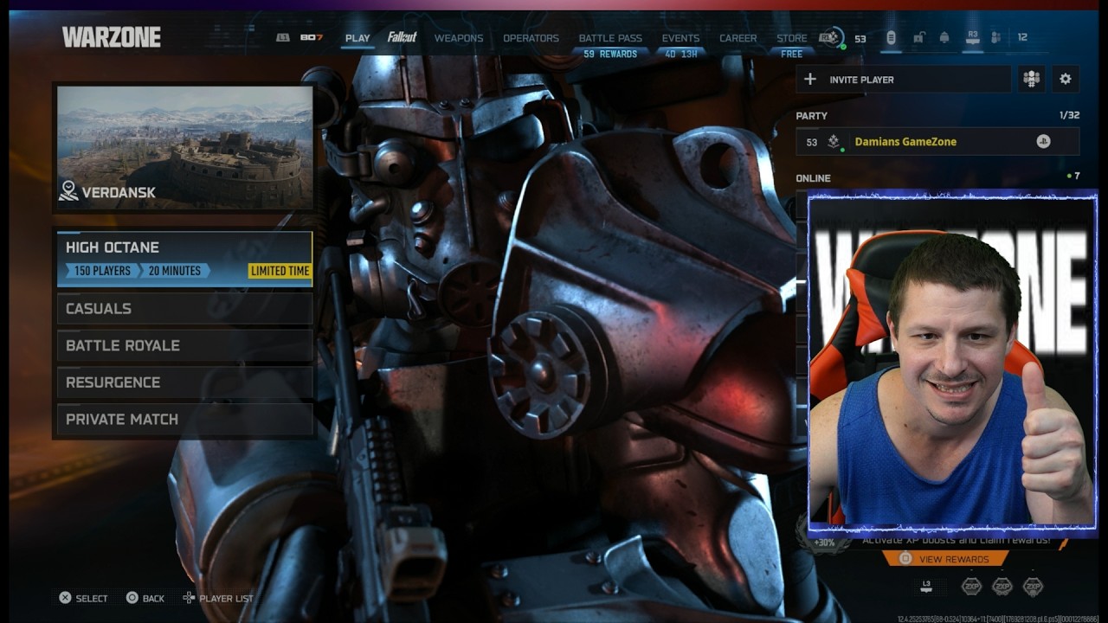Open PLAYER LIST d-pad prompt

coord(218,598)
